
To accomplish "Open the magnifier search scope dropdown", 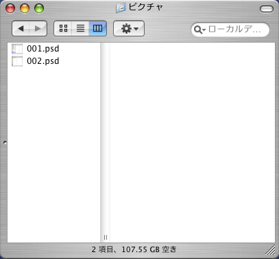I will pyautogui.click(x=199, y=30).
